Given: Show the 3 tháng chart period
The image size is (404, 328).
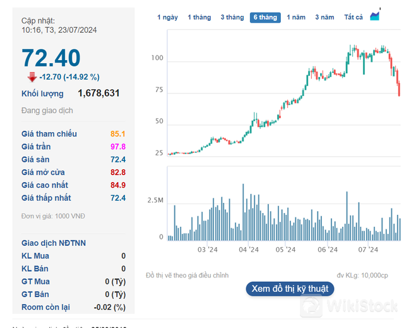Looking at the screenshot, I should pyautogui.click(x=232, y=18).
